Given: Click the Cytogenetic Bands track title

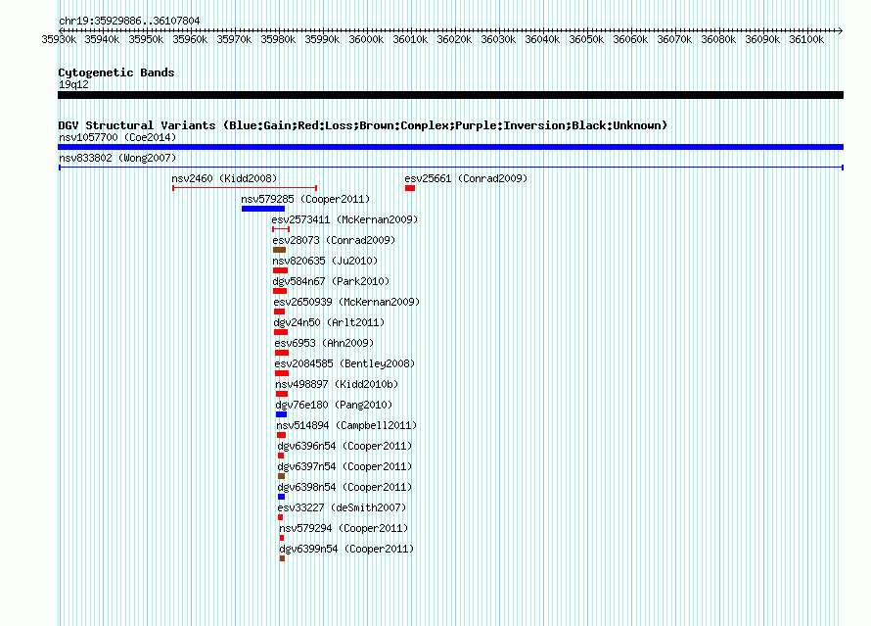Looking at the screenshot, I should (x=116, y=72).
